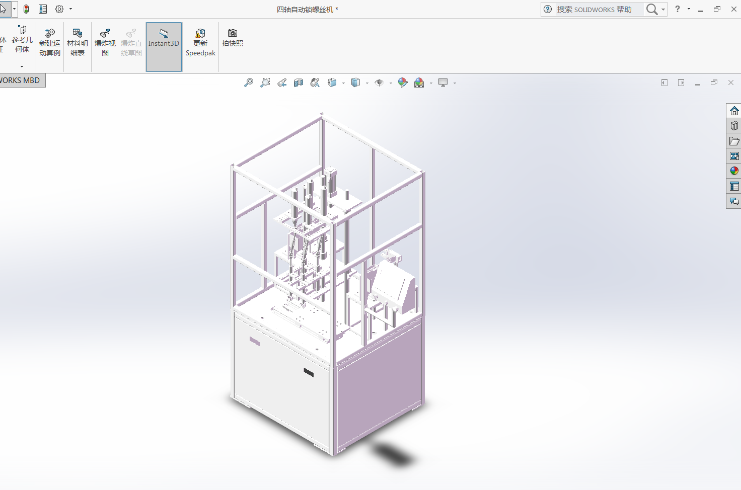This screenshot has width=741, height=490.
Task: Expand the Display Style dropdown arrow
Action: tap(367, 83)
